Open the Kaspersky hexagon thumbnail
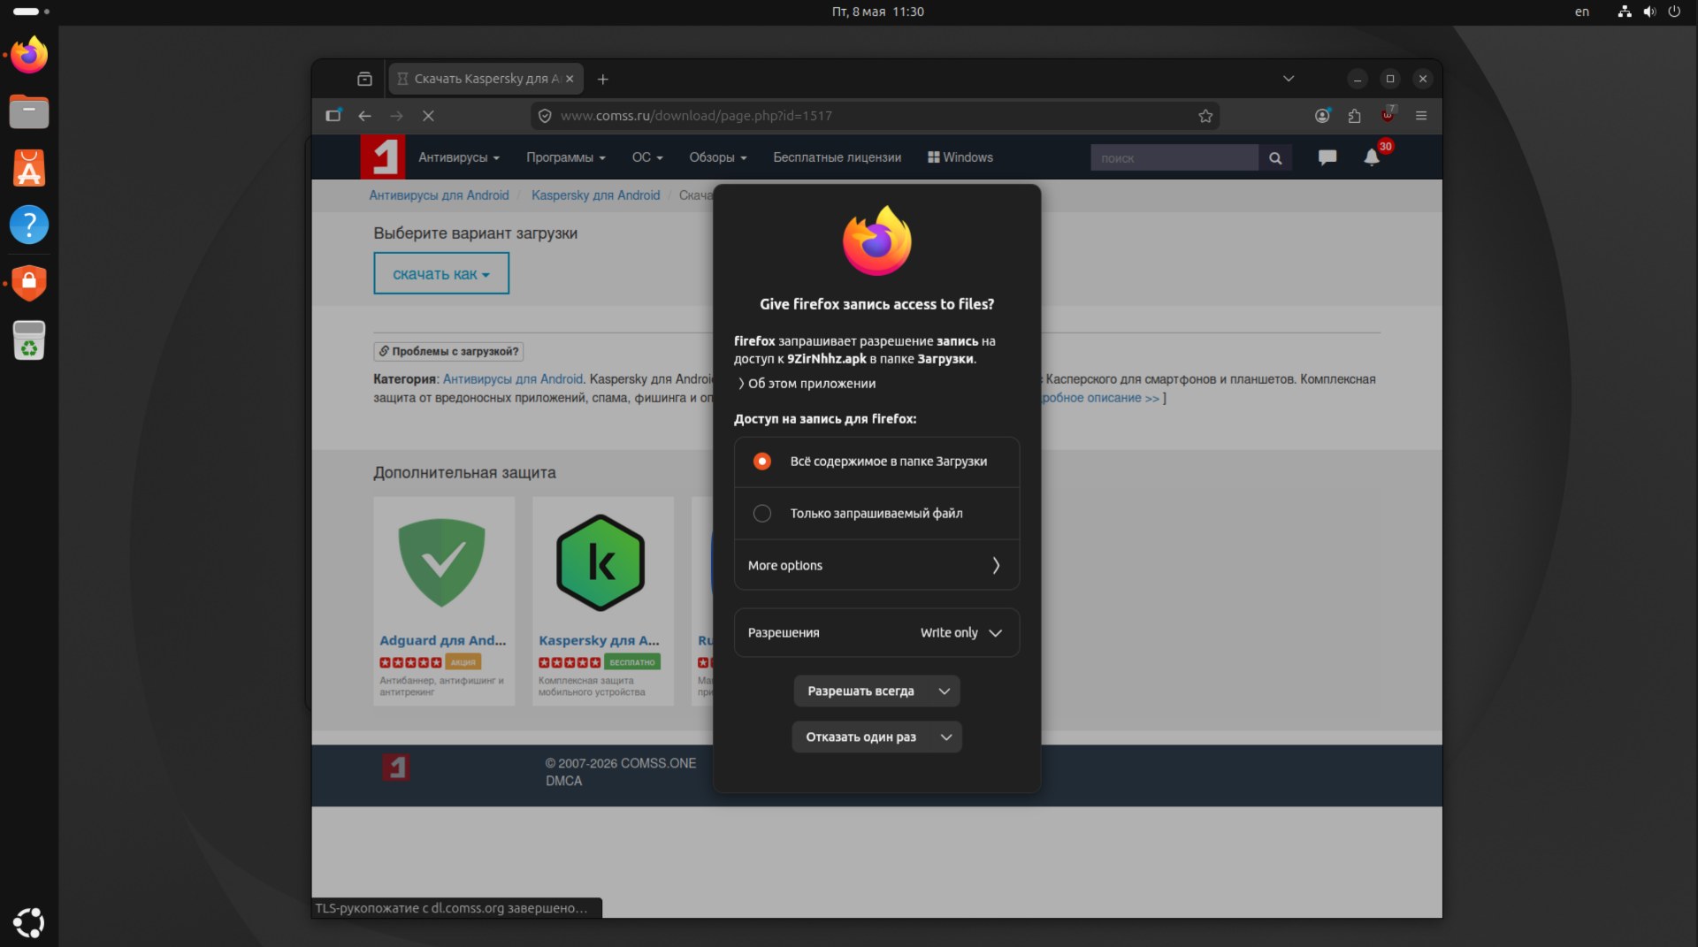1698x947 pixels. 601,563
